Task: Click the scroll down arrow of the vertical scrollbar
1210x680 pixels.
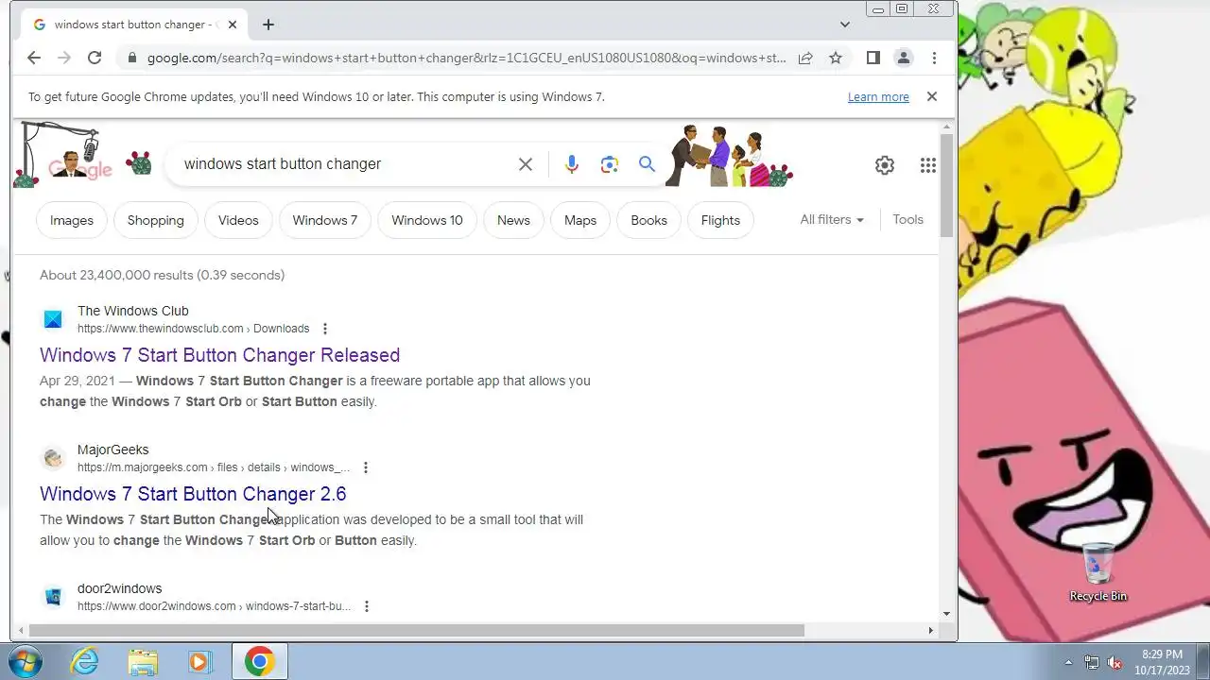Action: [947, 614]
